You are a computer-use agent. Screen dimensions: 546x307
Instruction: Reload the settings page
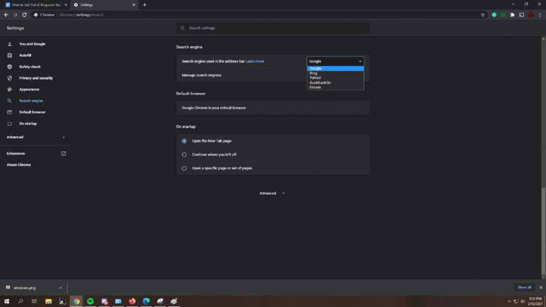pos(25,15)
